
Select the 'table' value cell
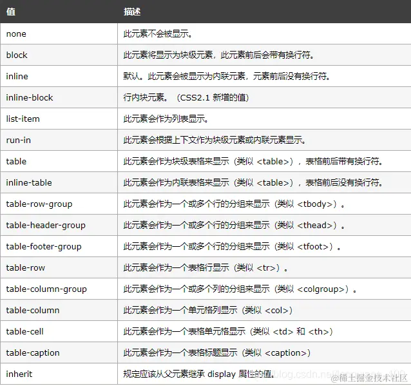click(59, 161)
